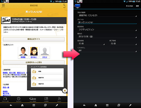Expand the 録画予約（ワンセグ） reservation type dropdown
The width and height of the screenshot is (141, 108).
[x=107, y=16]
